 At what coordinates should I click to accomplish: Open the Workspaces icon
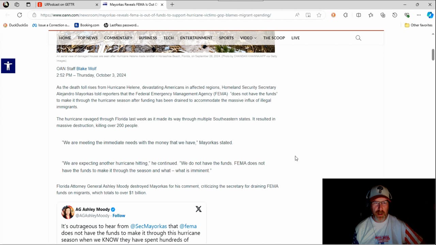pyautogui.click(x=17, y=4)
